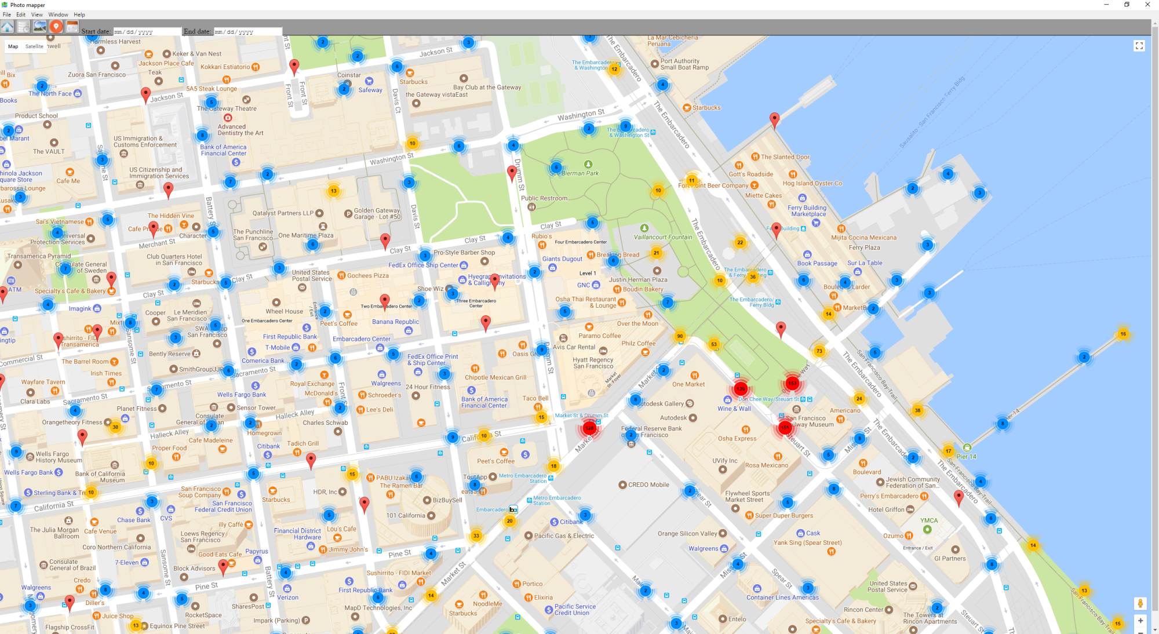
Task: Click the orange map pin icon
Action: point(56,27)
